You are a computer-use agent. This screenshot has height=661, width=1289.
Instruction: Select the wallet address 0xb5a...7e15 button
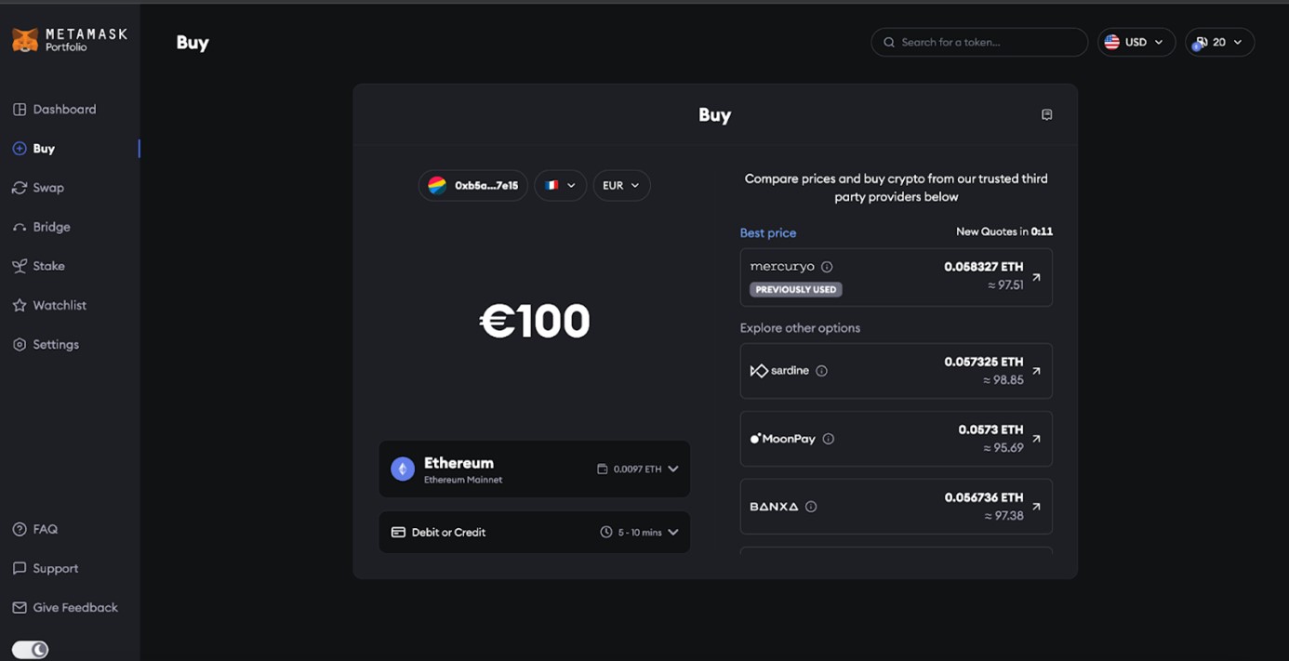click(473, 185)
